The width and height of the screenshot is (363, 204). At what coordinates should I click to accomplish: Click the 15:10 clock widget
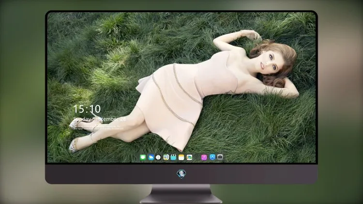pos(87,109)
